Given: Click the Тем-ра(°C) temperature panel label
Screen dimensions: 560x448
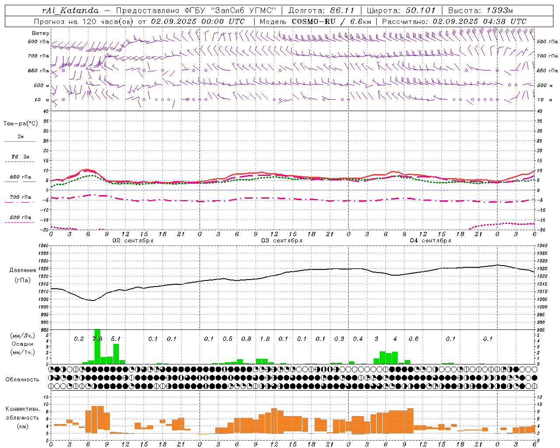Looking at the screenshot, I should pos(21,124).
